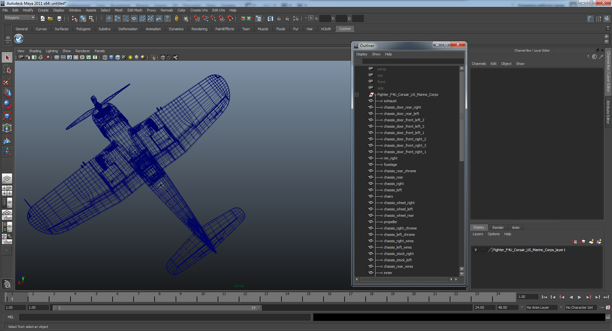Open a scene using folder icon
The height and width of the screenshot is (331, 612).
(50, 18)
